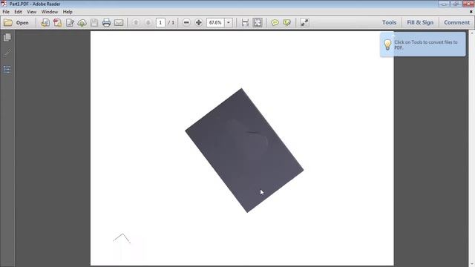This screenshot has height=267, width=475.
Task: Click the dark 3D part model
Action: coord(244,151)
